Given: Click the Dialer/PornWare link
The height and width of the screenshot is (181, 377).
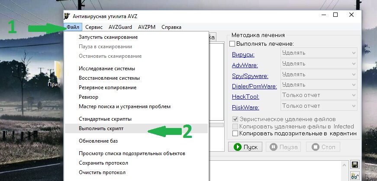Looking at the screenshot, I should [255, 86].
